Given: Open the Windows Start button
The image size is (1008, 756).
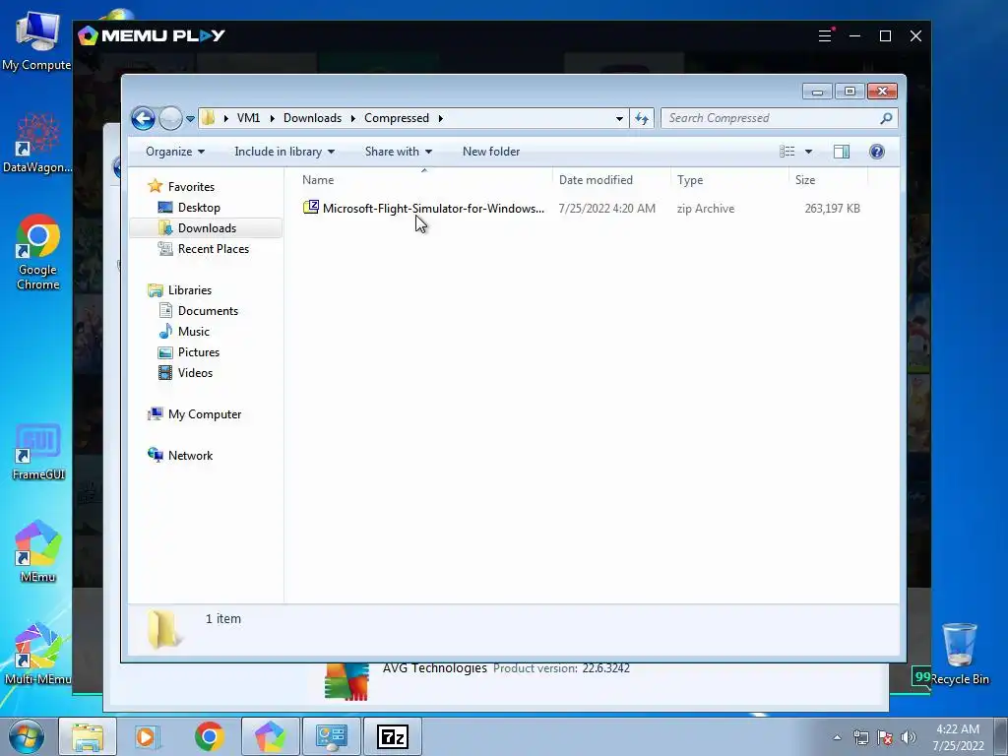Looking at the screenshot, I should (27, 736).
